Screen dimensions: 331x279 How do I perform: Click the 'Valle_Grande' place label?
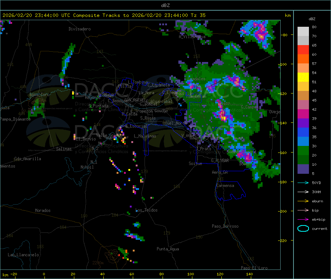[x=109, y=135]
